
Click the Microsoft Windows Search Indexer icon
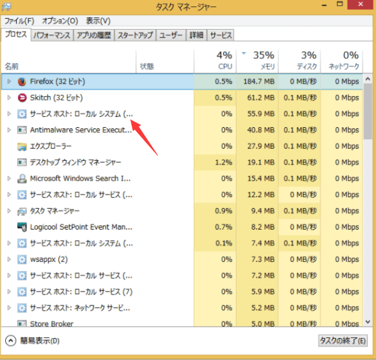click(x=22, y=178)
